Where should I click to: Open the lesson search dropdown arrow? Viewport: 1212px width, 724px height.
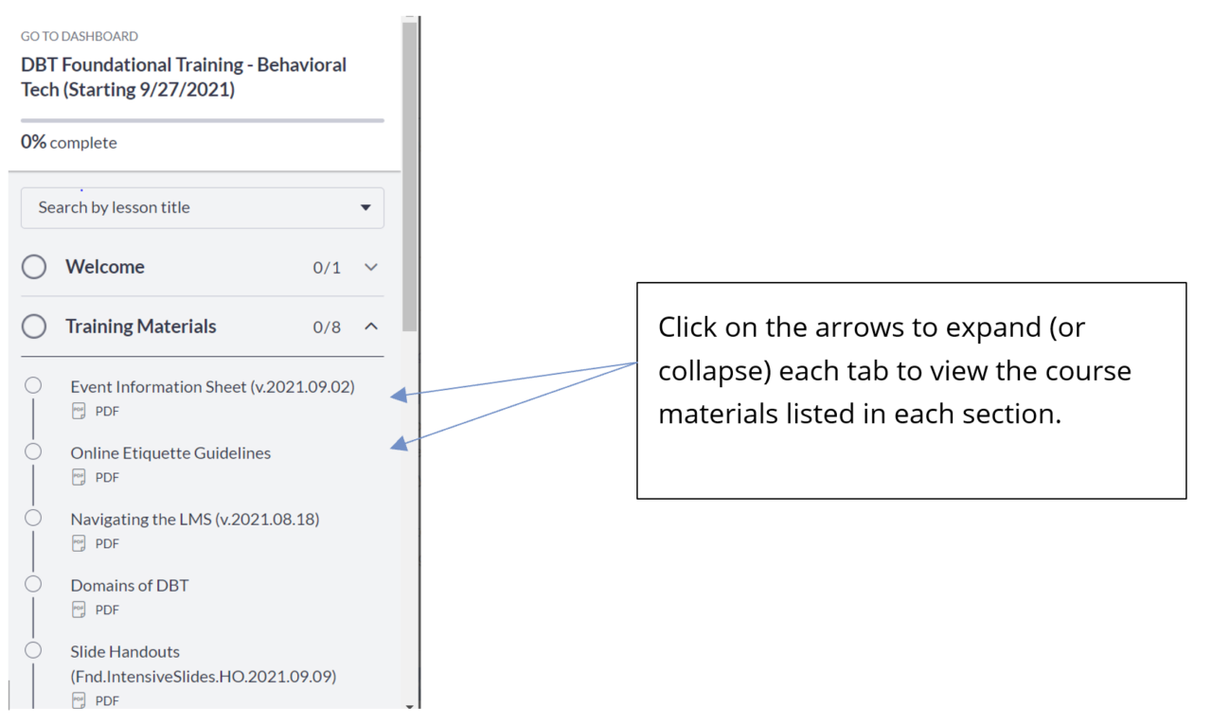(365, 207)
